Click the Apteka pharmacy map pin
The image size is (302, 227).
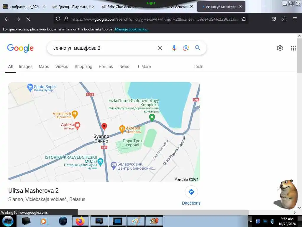(x=77, y=126)
